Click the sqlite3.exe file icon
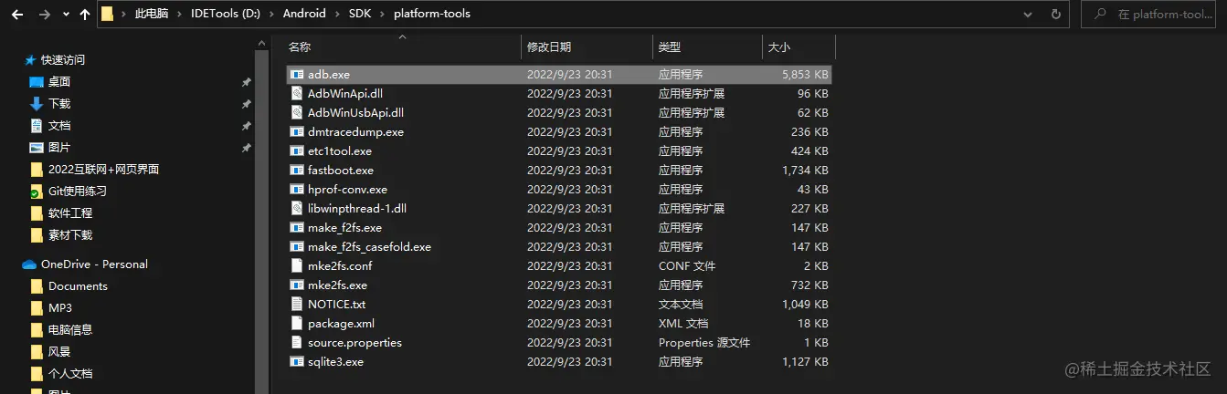 click(x=297, y=361)
